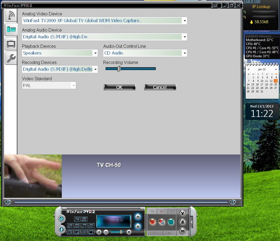Click 'GPU Diode: 33°C' reading
280x241 pixels.
pyautogui.click(x=258, y=56)
